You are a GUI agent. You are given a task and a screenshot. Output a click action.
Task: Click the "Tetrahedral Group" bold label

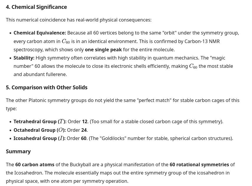[x=35, y=121]
